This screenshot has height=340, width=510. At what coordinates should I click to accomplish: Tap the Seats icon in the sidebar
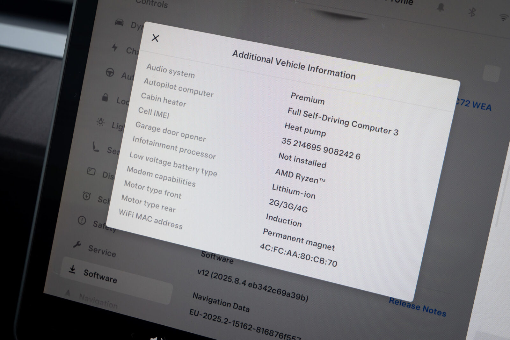(x=96, y=147)
